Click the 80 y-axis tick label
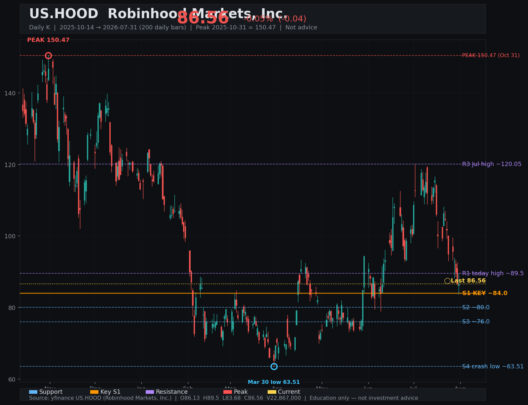Viewport: 528px width, 405px height. coord(12,308)
